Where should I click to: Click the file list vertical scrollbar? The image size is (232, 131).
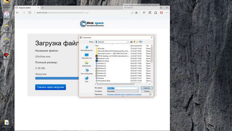[x=152, y=54]
